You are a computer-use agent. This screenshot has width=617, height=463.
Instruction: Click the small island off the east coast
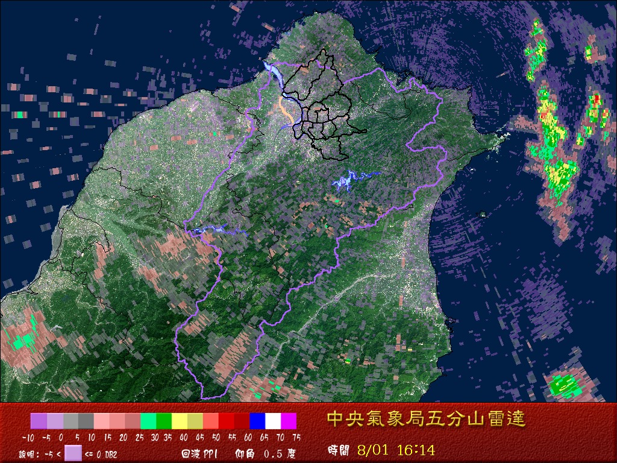483,215
